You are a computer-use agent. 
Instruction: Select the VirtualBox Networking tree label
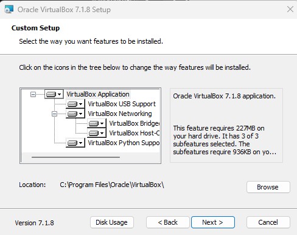[x=120, y=114]
